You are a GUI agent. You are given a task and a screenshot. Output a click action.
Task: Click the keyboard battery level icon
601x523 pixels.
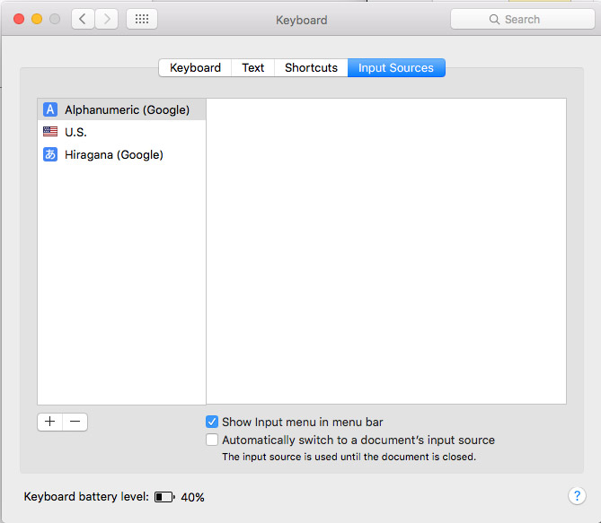click(164, 497)
